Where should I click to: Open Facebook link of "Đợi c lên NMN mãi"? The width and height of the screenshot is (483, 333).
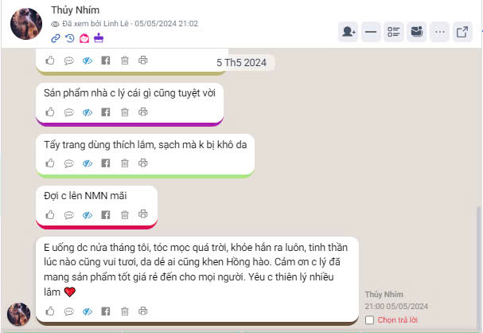pos(106,214)
